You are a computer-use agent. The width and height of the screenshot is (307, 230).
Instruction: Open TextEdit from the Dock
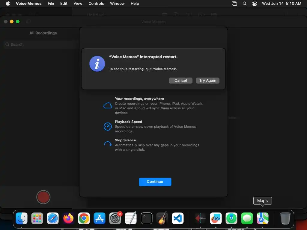click(x=131, y=218)
